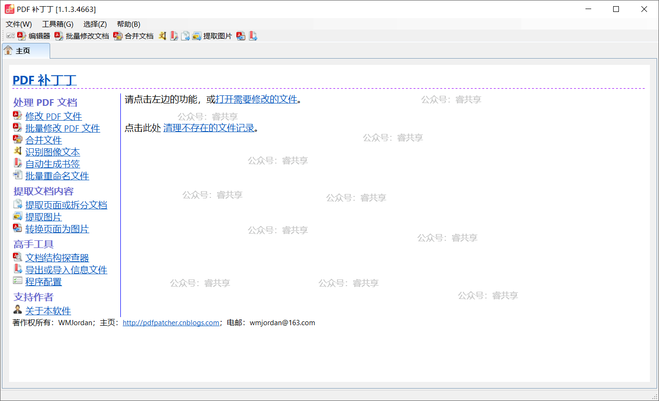Switch to the 主页 tab
This screenshot has width=659, height=401.
[x=23, y=51]
